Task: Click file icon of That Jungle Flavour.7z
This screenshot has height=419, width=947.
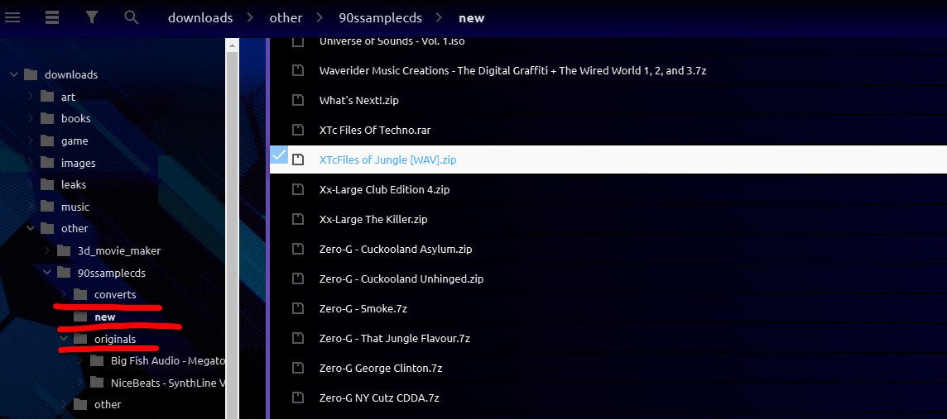Action: pos(298,338)
